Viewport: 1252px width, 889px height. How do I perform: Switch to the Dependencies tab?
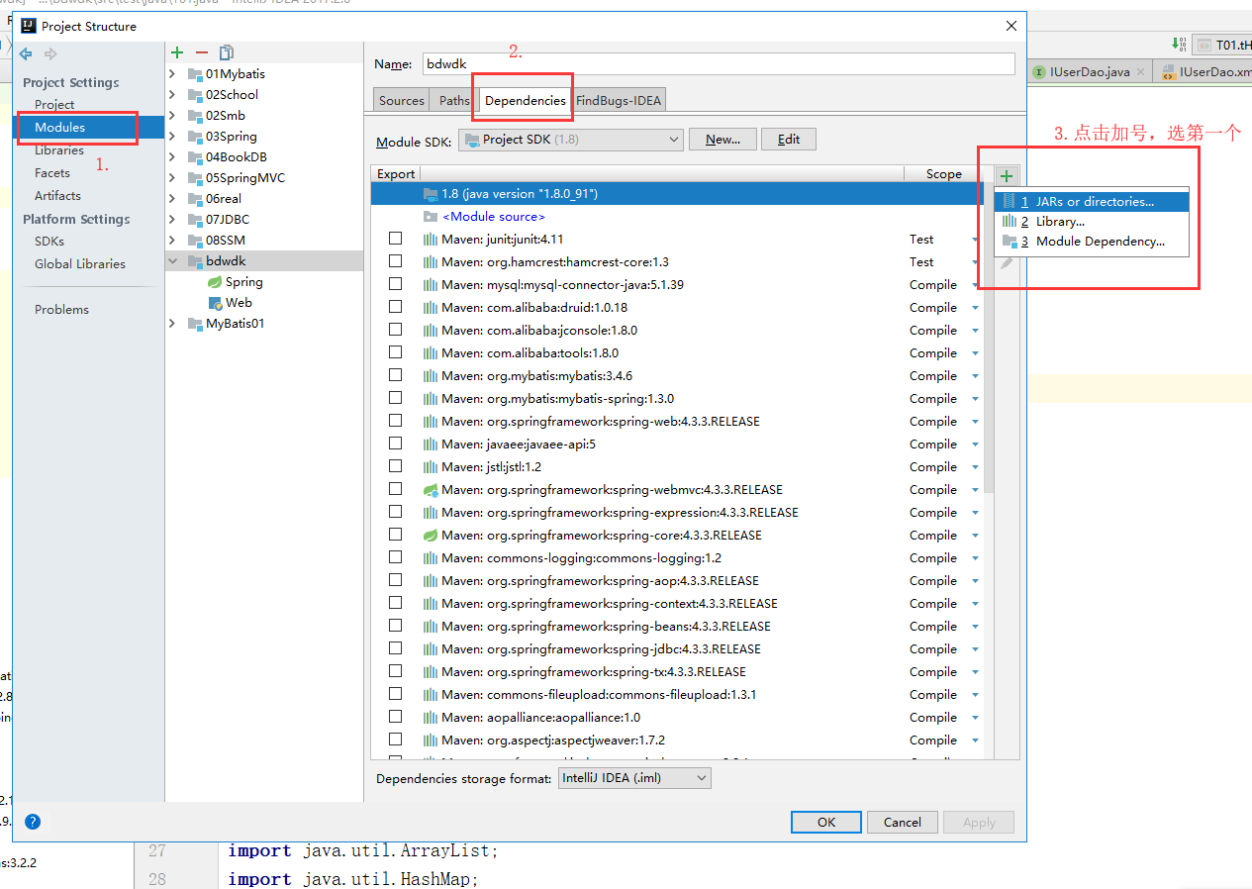click(526, 100)
